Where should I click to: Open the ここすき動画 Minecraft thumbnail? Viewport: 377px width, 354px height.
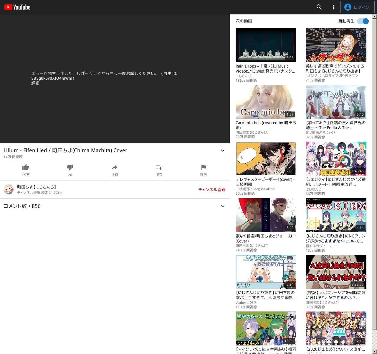[x=266, y=328]
